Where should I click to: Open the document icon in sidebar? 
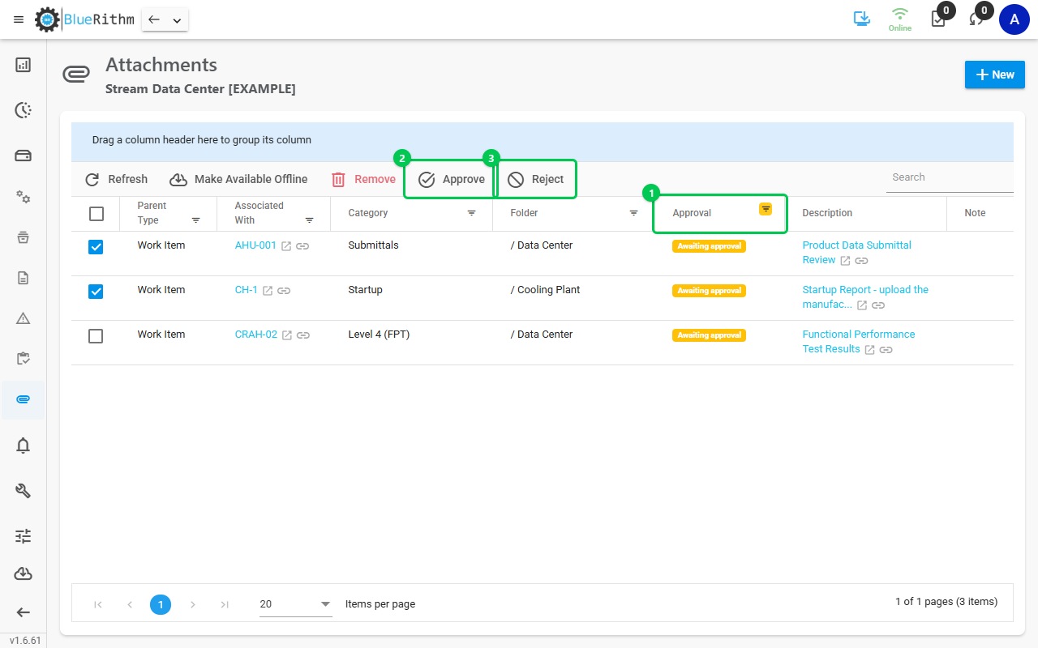[24, 278]
